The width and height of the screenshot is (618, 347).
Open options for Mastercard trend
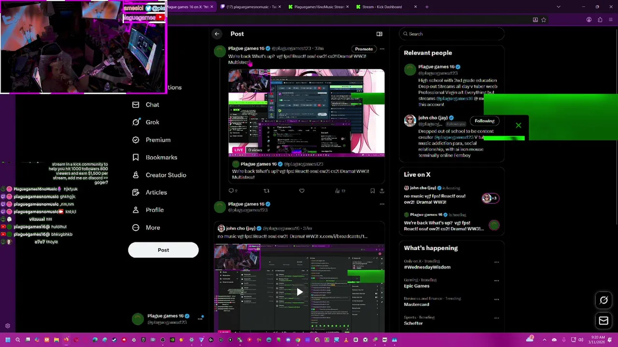[496, 299]
